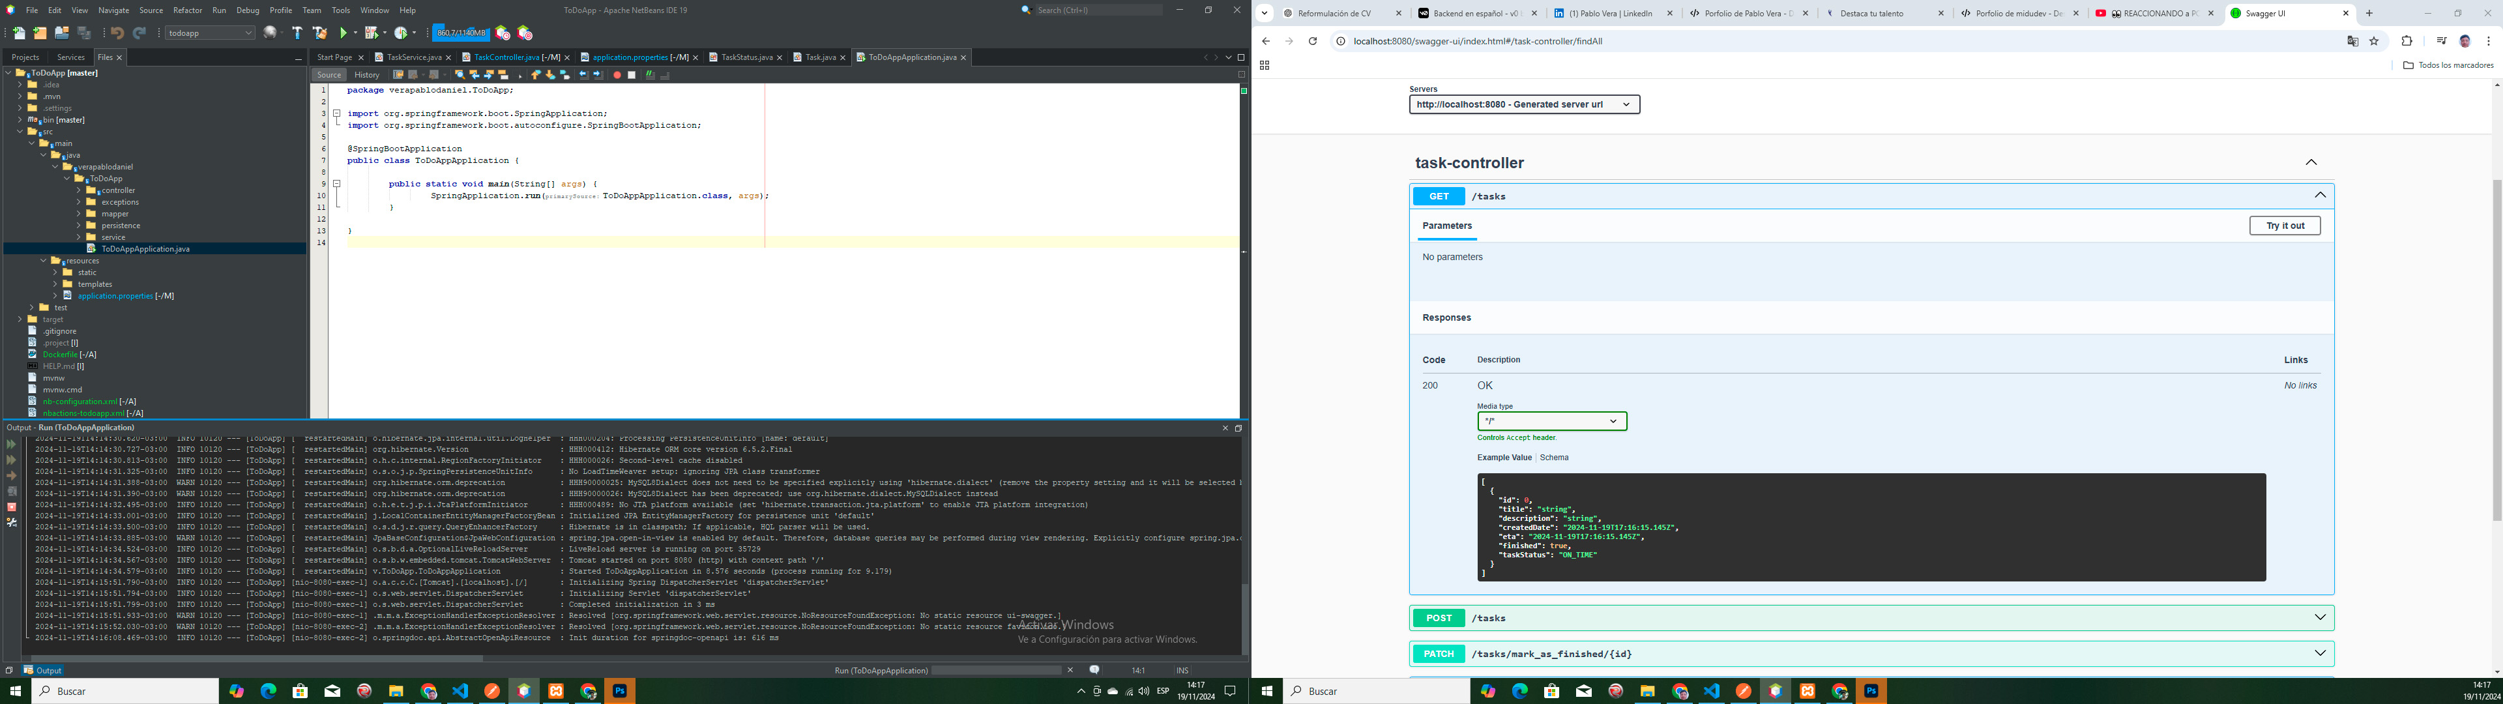2503x704 pixels.
Task: Open the Refactor menu
Action: 188,10
